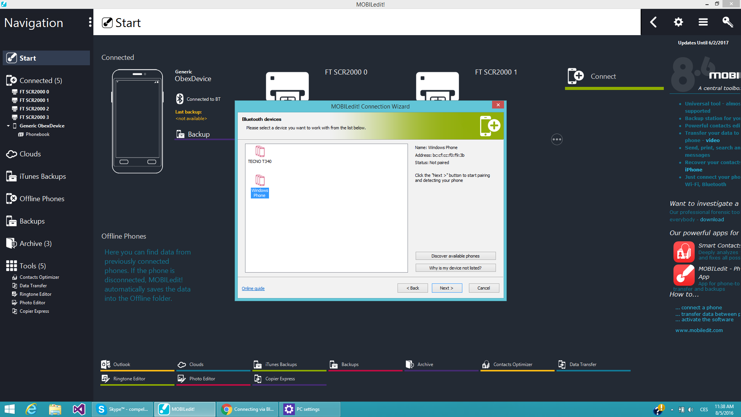This screenshot has width=741, height=417.
Task: Open Navigation panel three-dot options menu
Action: (90, 22)
